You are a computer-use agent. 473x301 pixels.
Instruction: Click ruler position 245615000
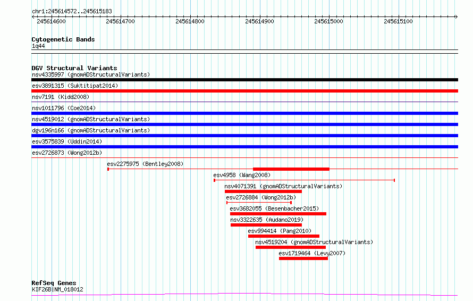click(329, 21)
